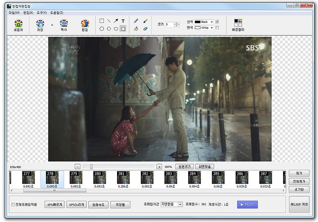Click the 초기화 reset button
The width and height of the screenshot is (318, 222).
pyautogui.click(x=299, y=189)
